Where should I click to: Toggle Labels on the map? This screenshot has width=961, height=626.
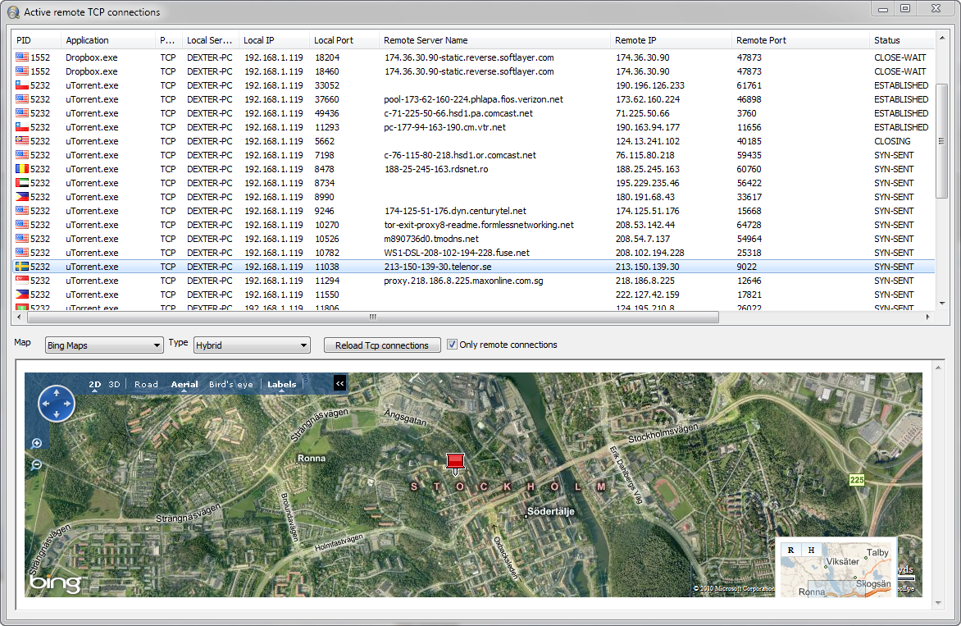[281, 384]
